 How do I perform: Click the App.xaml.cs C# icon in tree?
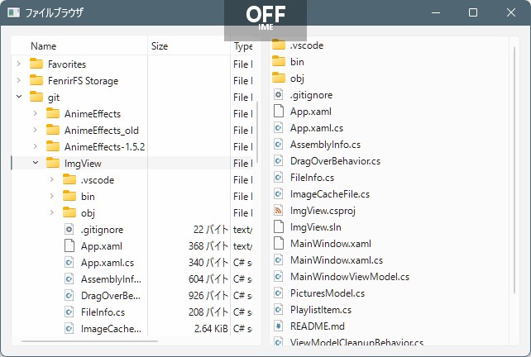(x=69, y=263)
